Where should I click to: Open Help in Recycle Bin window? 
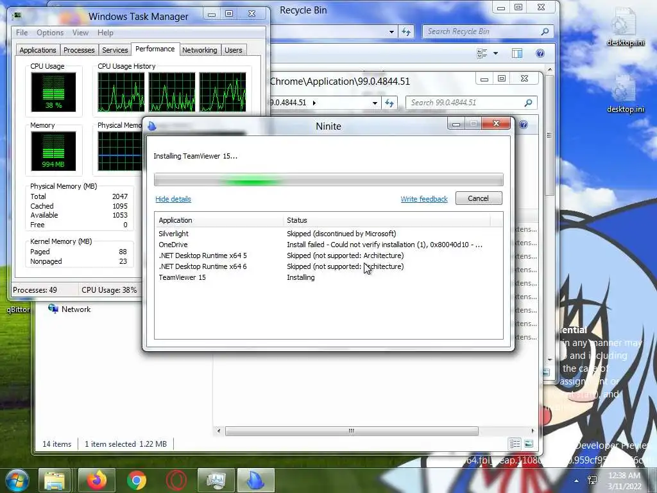[x=540, y=53]
